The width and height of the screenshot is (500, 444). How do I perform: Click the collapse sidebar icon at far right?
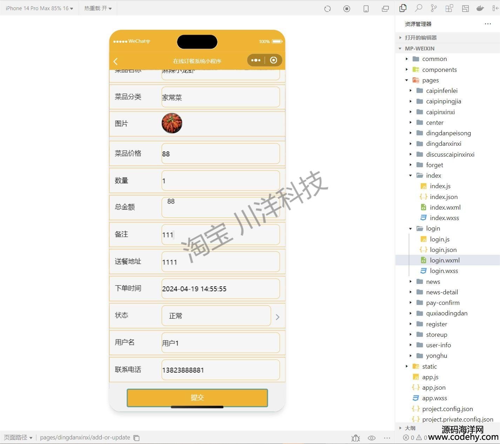[495, 8]
